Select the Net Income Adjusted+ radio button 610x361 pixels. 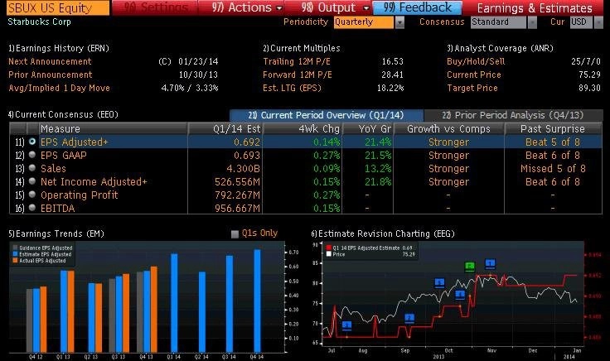pos(32,181)
